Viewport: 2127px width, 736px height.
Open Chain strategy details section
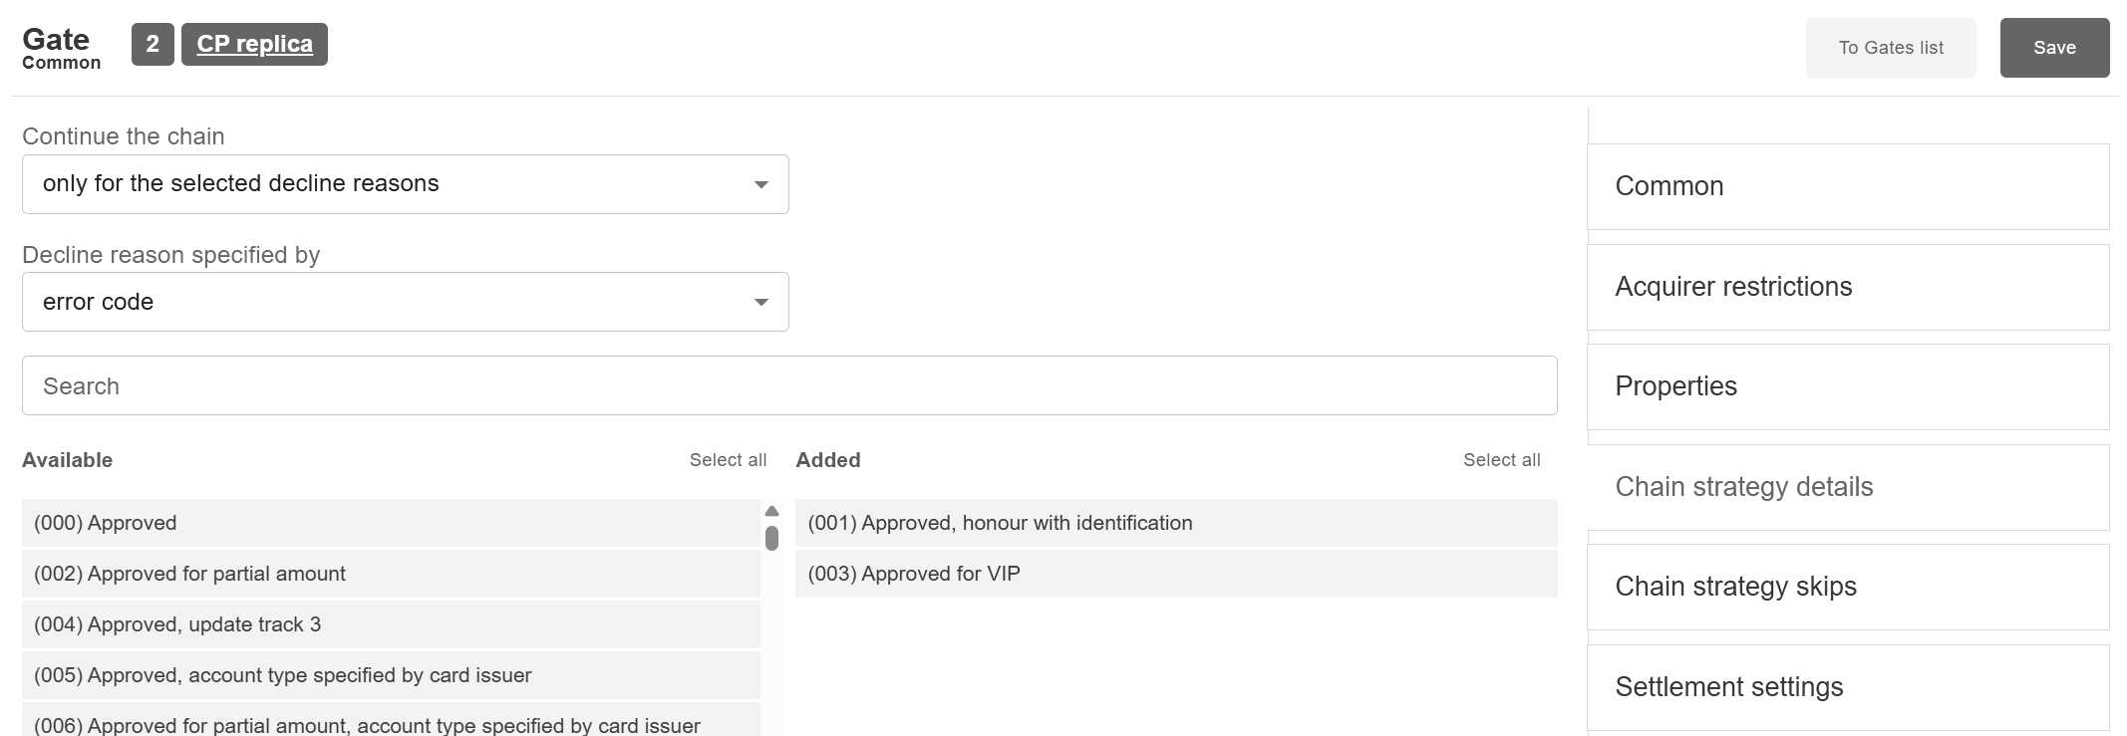tap(1847, 487)
